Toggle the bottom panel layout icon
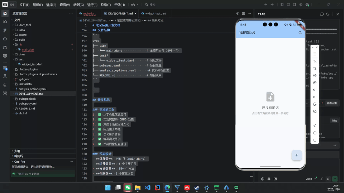Viewport: 344px width, 193px height. click(288, 4)
